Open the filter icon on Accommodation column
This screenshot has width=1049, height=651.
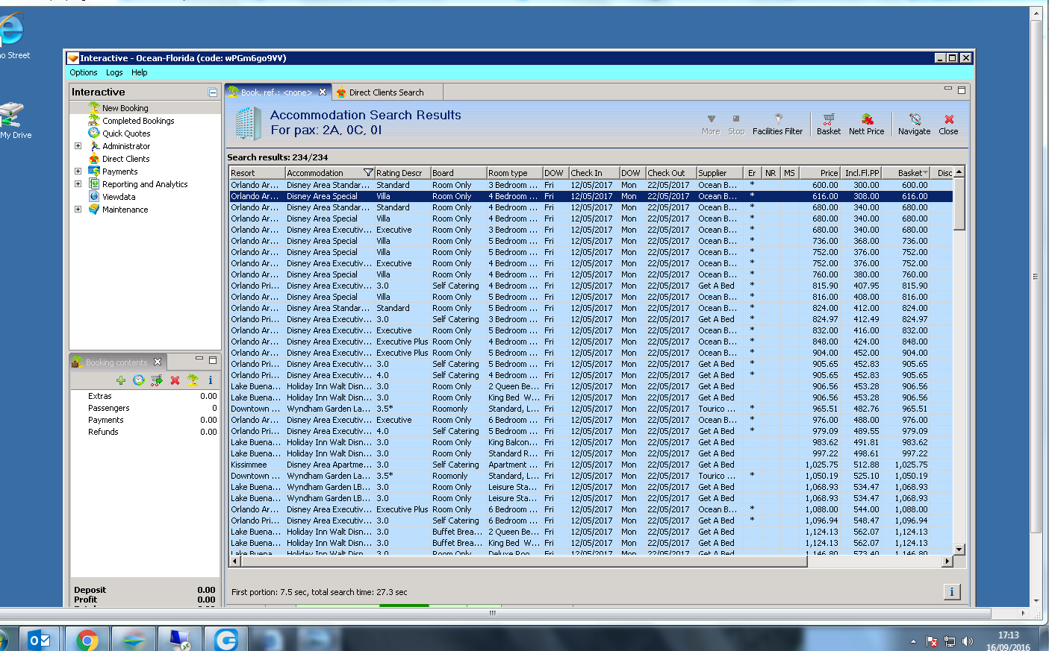coord(368,173)
